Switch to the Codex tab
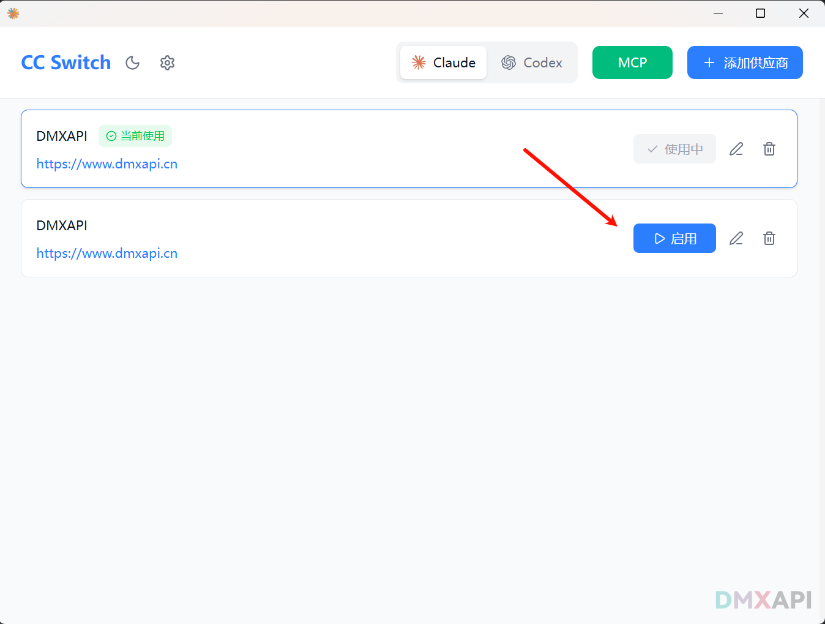 (x=532, y=62)
